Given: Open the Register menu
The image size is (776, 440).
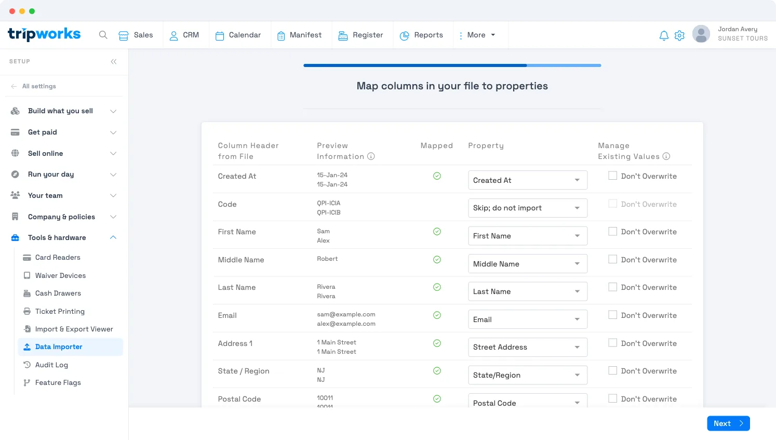Looking at the screenshot, I should click(360, 35).
